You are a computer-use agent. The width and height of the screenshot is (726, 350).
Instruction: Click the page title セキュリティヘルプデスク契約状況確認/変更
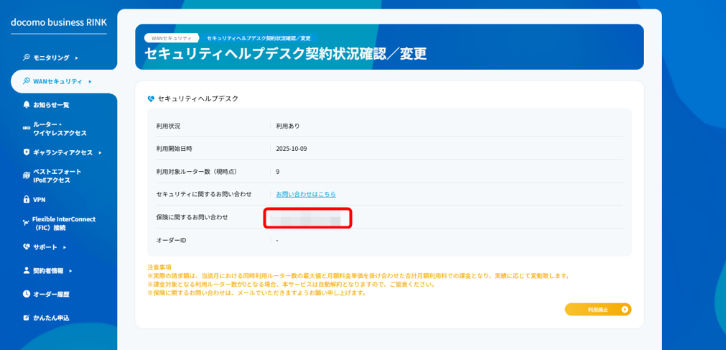pos(286,54)
